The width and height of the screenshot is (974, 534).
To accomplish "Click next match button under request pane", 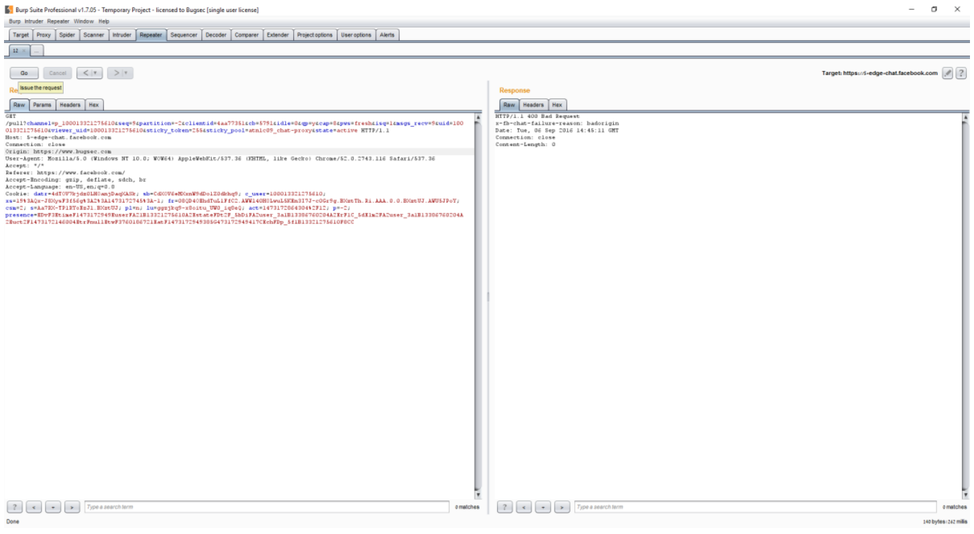I will pyautogui.click(x=72, y=506).
